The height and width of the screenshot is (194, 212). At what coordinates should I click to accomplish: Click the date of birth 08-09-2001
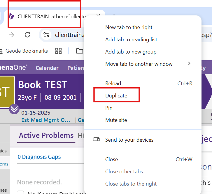point(61,97)
